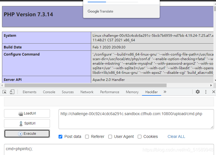This screenshot has height=155, width=216.
Task: Select the HackBar tab
Action: 151,92
